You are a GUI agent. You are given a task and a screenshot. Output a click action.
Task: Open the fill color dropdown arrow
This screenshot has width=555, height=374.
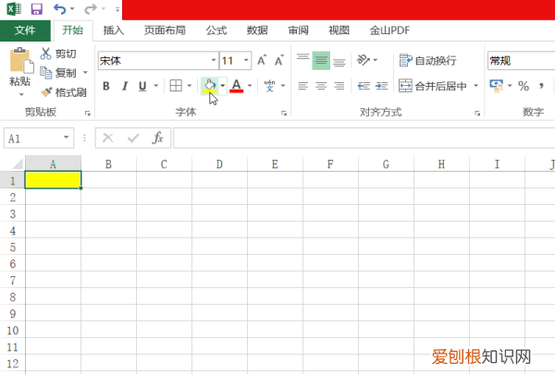click(223, 86)
